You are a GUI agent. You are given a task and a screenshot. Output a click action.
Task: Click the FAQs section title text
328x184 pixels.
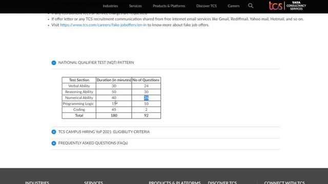(x=93, y=143)
